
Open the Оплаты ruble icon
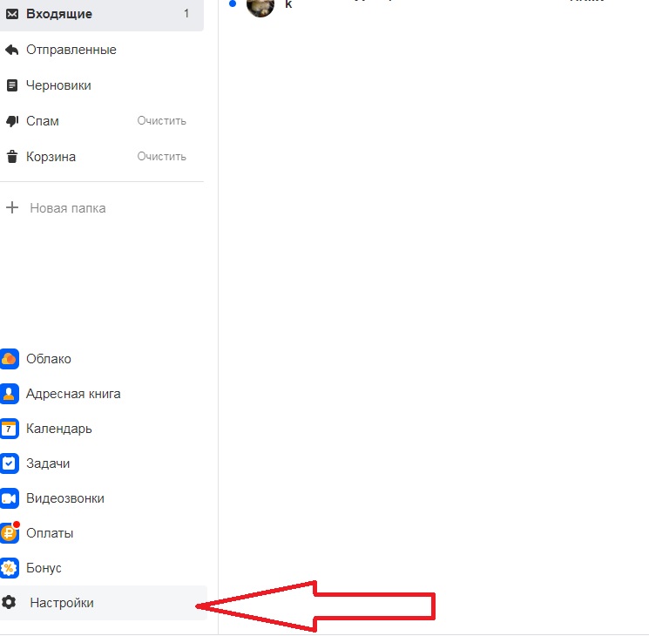[9, 532]
